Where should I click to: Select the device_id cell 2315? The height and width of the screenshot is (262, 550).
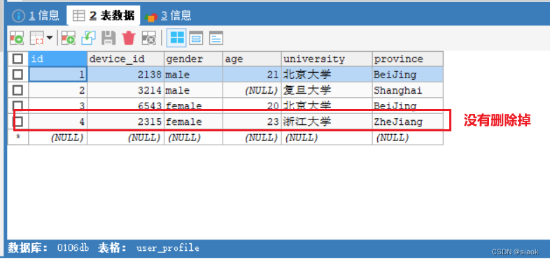tap(125, 122)
